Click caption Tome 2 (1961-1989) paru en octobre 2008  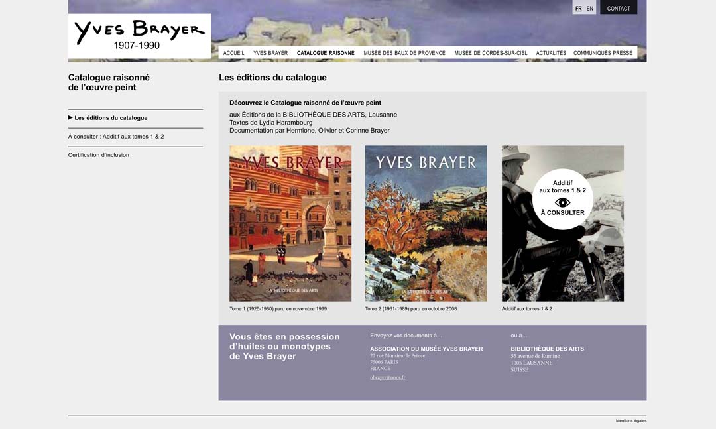pos(411,309)
